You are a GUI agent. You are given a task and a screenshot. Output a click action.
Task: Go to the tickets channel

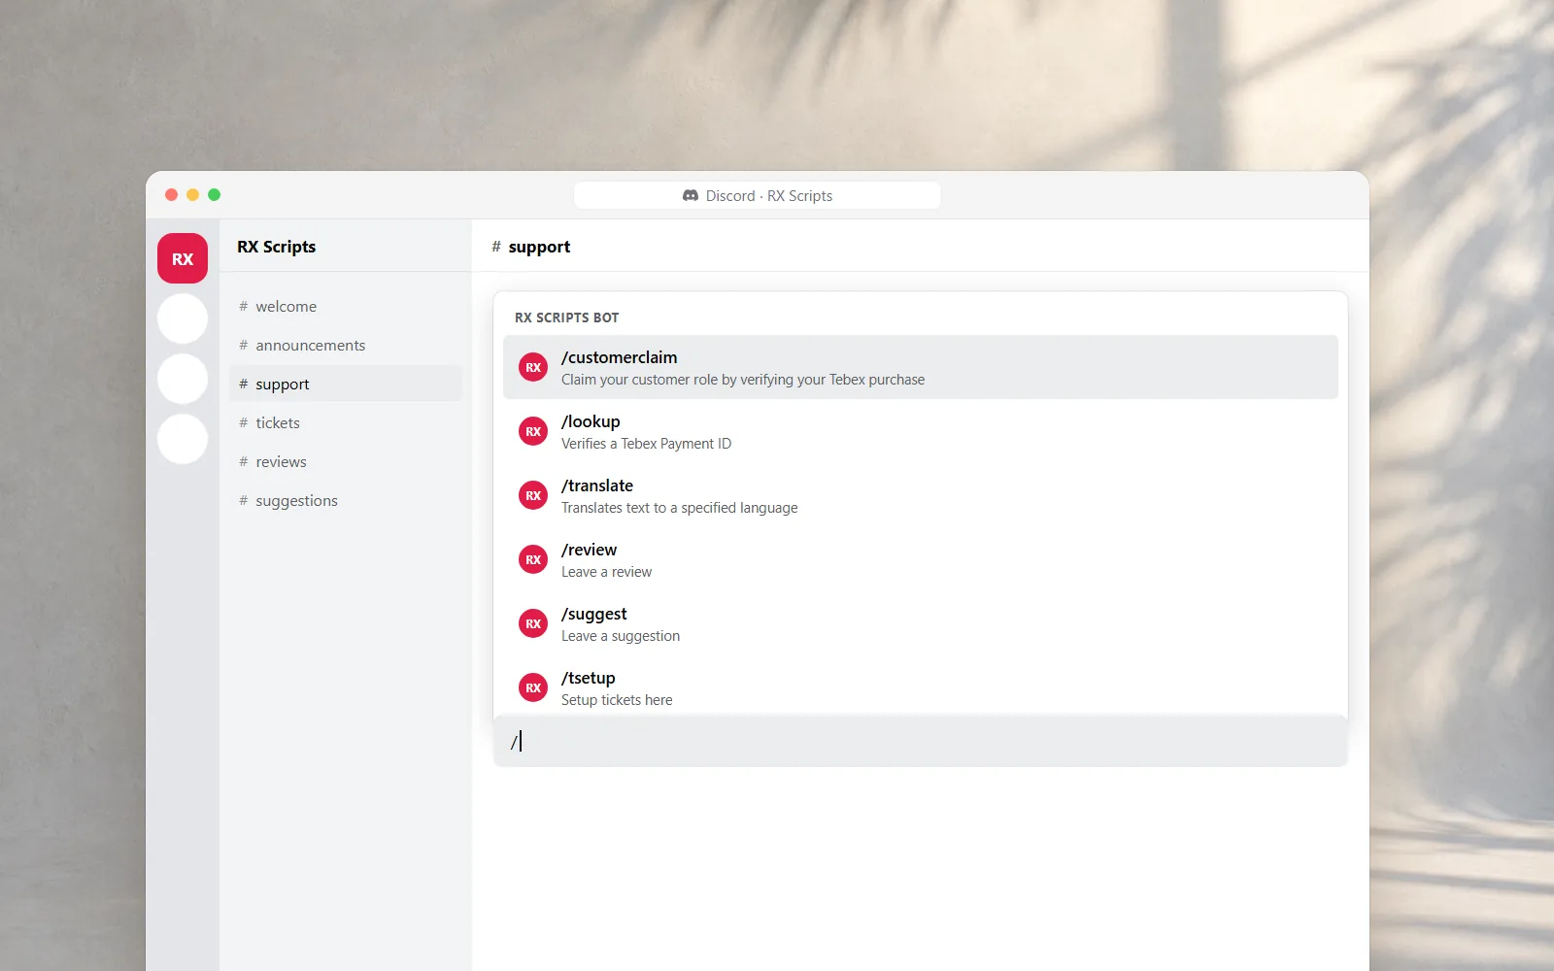tap(346, 422)
